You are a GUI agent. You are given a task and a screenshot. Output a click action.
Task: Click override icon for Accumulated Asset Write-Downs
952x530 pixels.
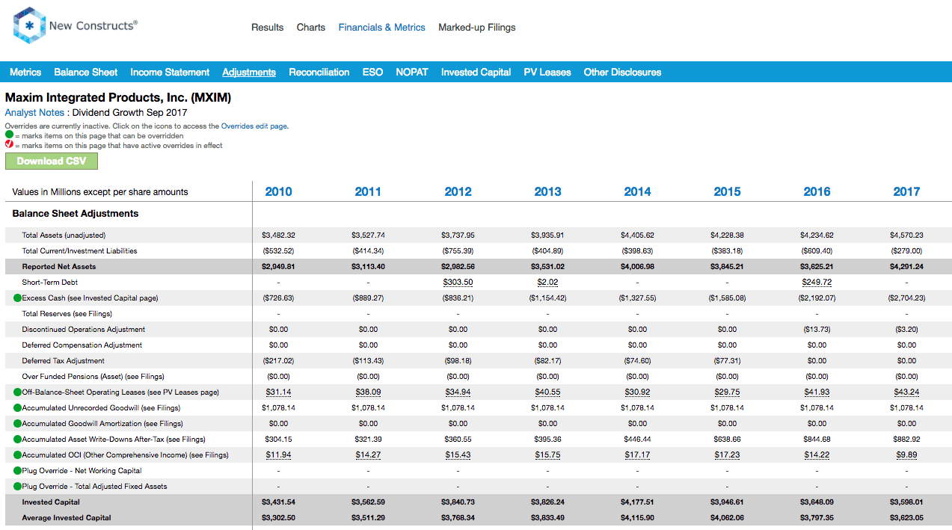[x=17, y=440]
